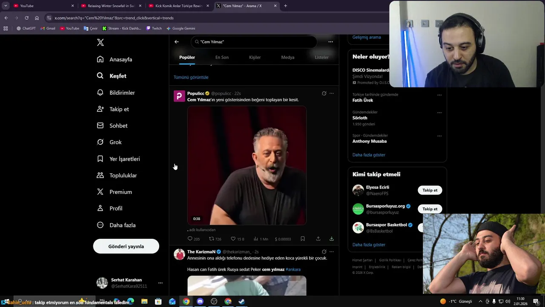Open Sohbet messages

112,126
